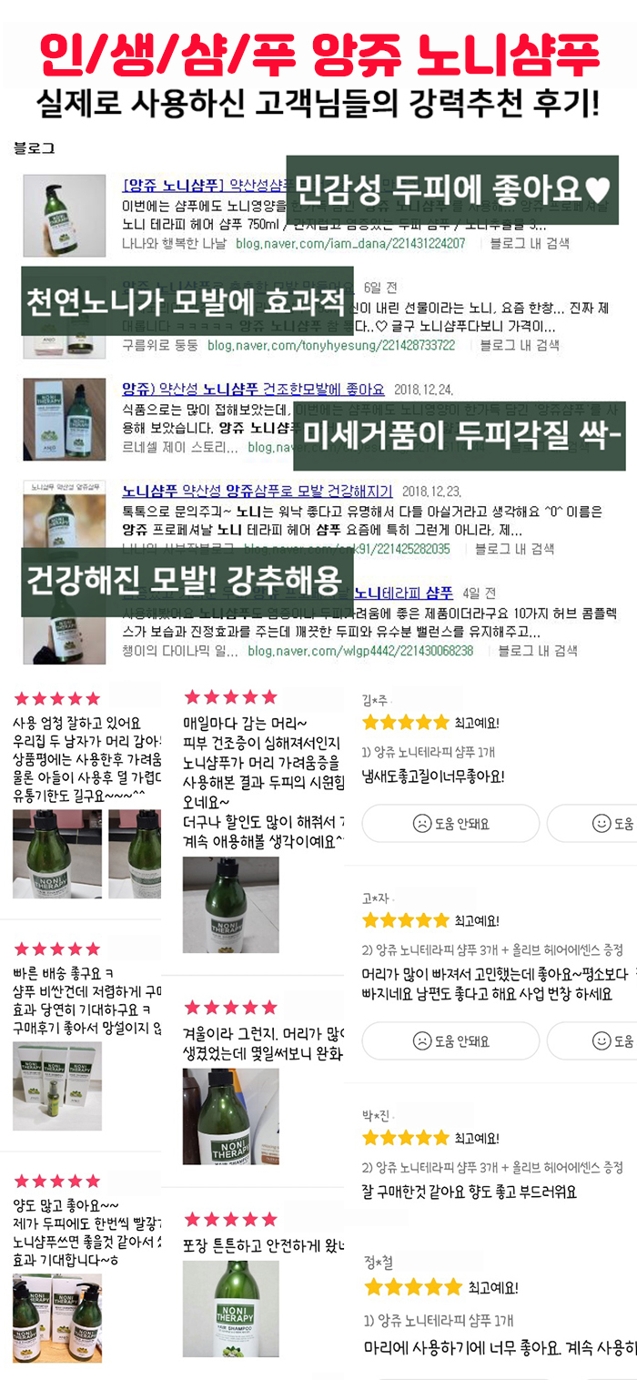This screenshot has width=637, height=1380.
Task: Open first blog result shampoo thumbnail
Action: point(64,216)
